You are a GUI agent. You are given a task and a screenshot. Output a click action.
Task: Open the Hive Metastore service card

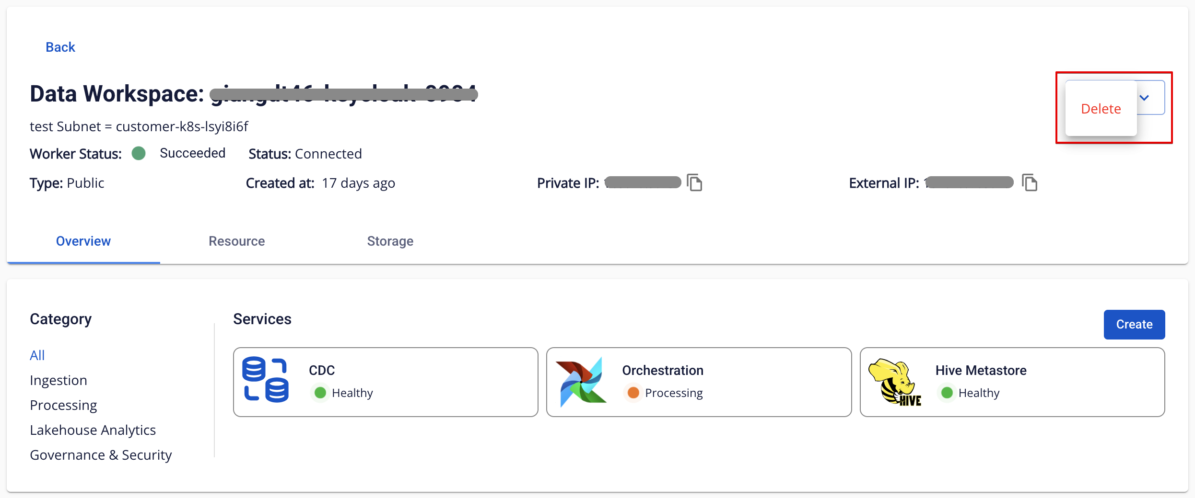[x=1012, y=382]
